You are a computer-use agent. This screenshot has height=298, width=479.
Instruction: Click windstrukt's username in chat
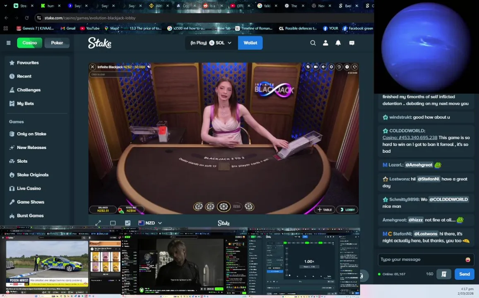coord(400,117)
